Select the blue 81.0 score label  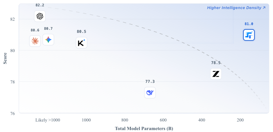[249, 24]
